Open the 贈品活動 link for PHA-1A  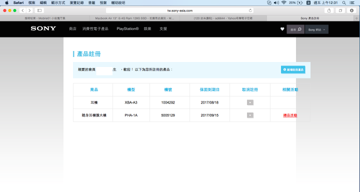[x=290, y=115]
